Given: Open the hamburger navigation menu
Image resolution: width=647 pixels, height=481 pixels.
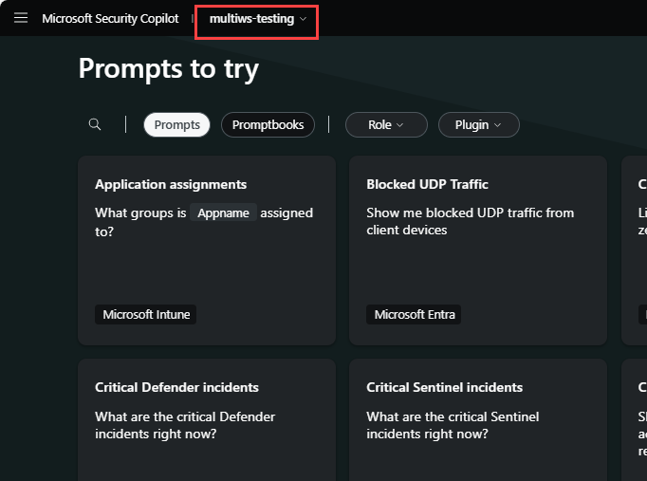Looking at the screenshot, I should [21, 18].
